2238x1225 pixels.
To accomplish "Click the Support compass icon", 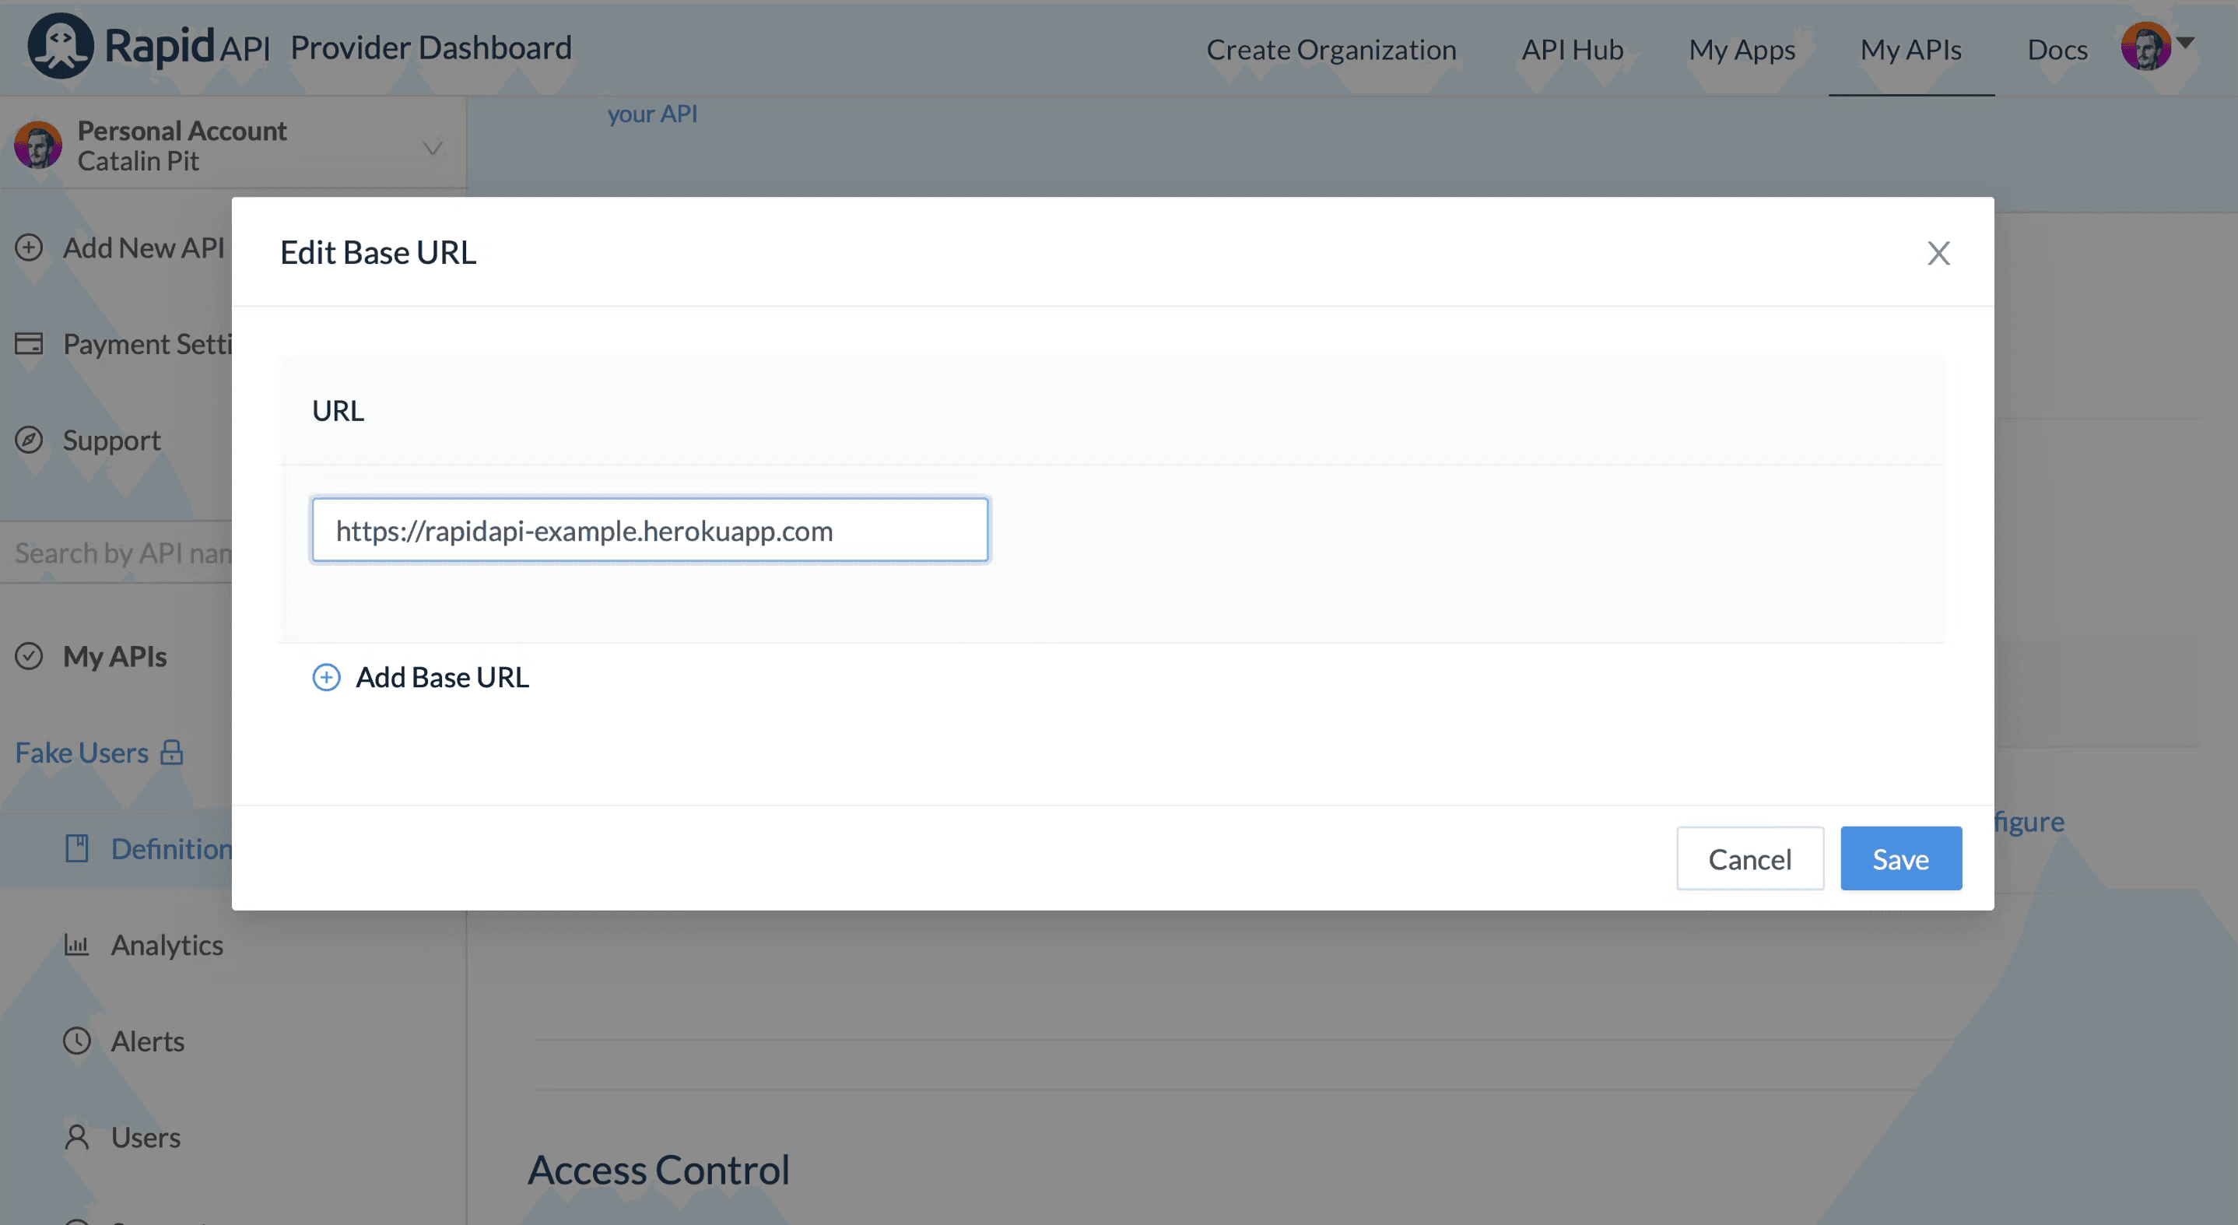I will pos(29,441).
